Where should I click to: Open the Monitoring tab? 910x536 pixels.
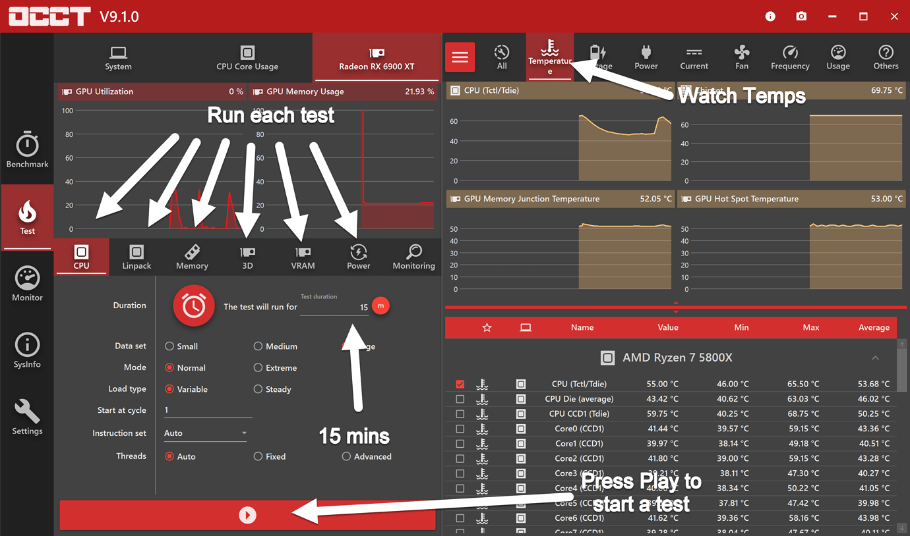[413, 257]
